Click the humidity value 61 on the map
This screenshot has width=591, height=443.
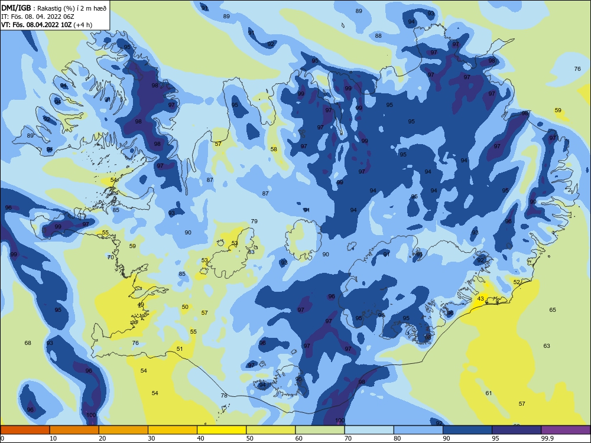489,393
